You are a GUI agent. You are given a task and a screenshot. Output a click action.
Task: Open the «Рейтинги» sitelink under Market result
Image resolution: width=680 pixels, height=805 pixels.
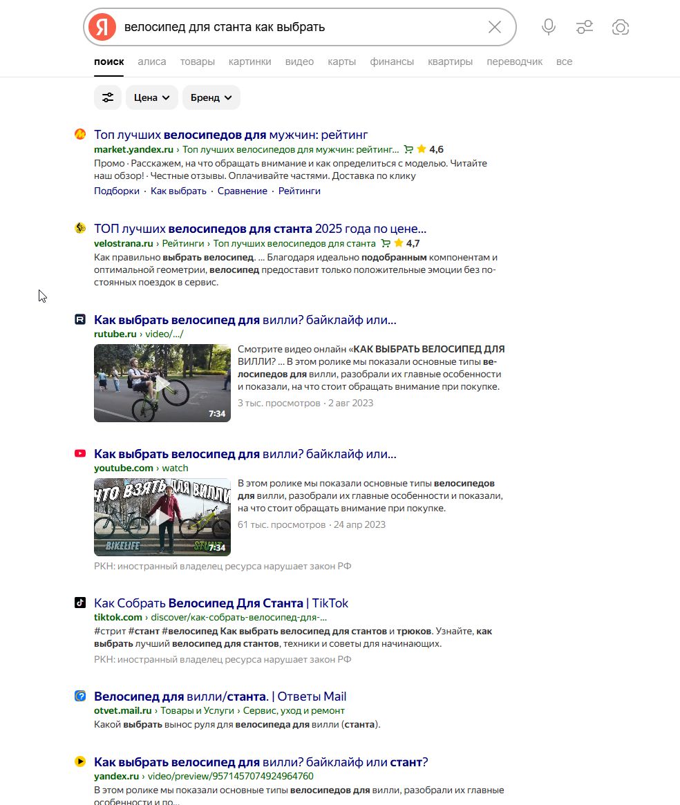point(299,191)
